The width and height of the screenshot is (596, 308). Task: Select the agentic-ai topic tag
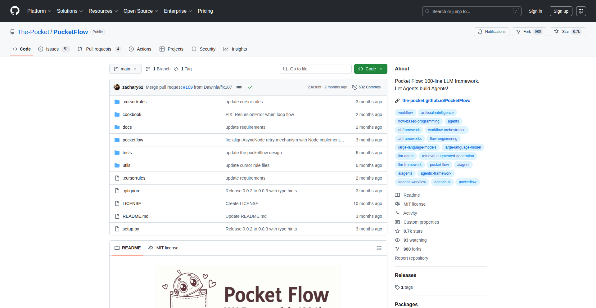pyautogui.click(x=442, y=182)
